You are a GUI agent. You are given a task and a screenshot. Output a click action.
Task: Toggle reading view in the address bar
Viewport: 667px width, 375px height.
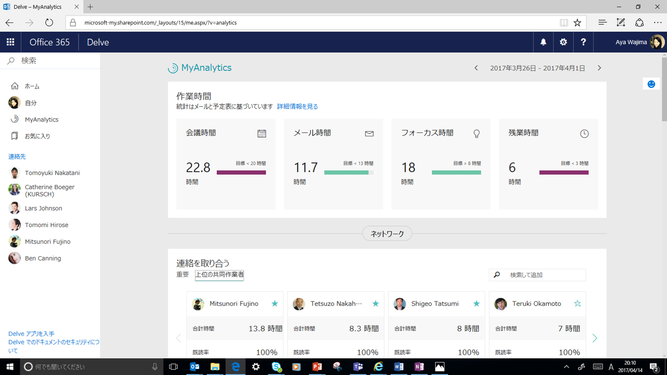coord(563,22)
